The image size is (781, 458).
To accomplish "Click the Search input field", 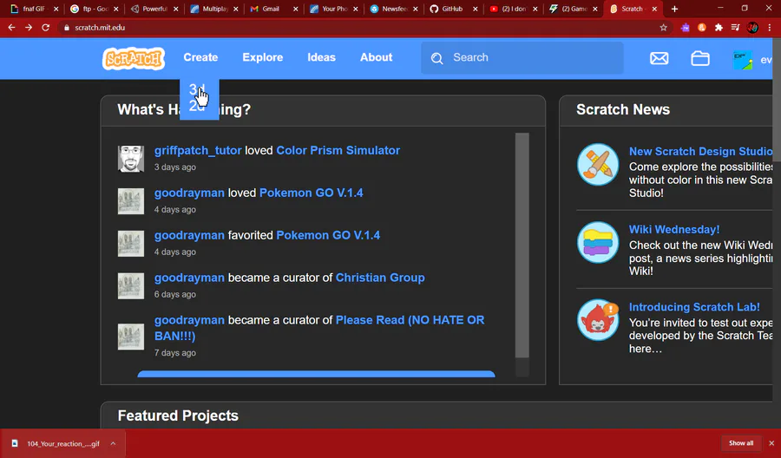I will 522,58.
